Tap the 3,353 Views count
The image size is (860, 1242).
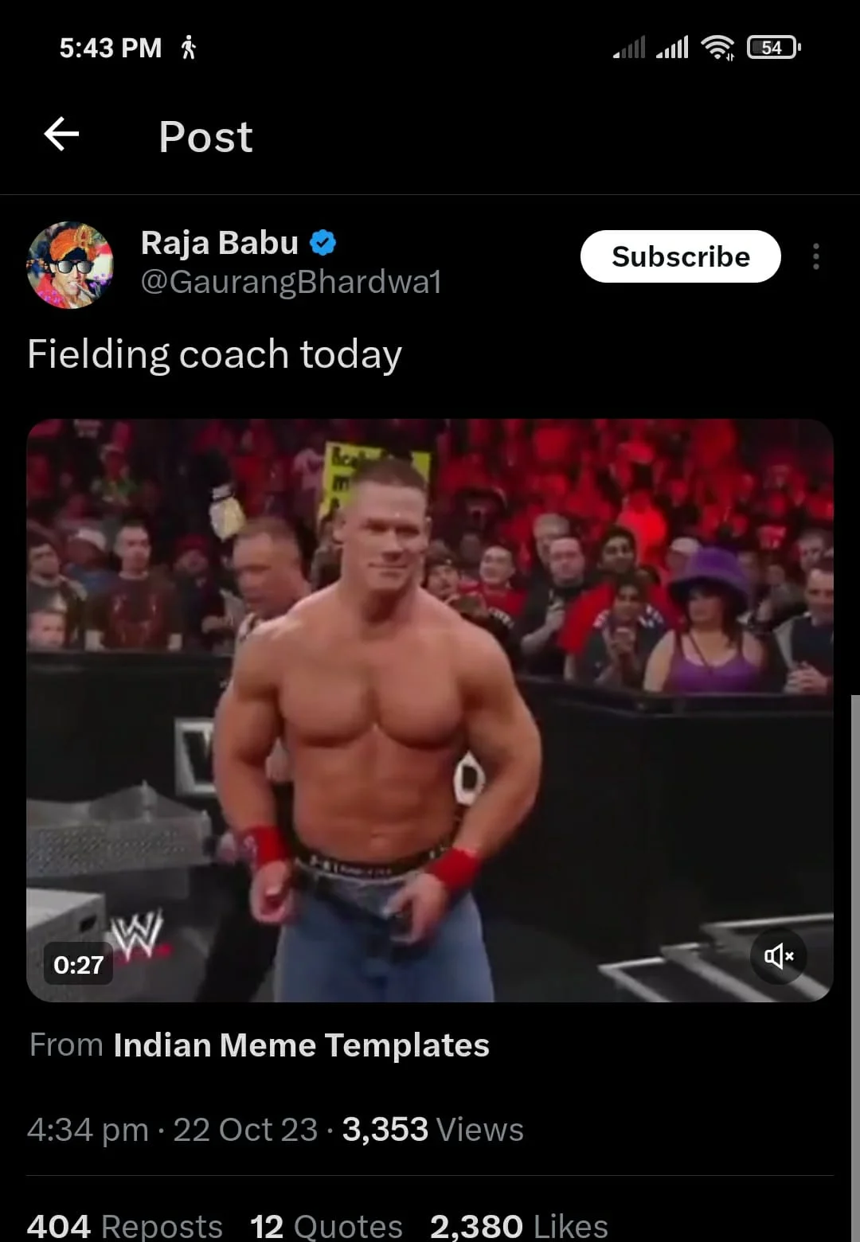tap(433, 1130)
